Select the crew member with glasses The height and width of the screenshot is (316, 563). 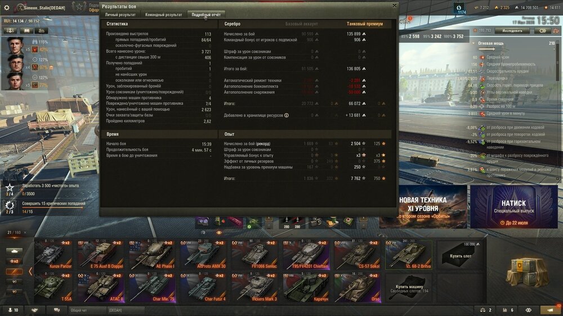click(x=15, y=63)
